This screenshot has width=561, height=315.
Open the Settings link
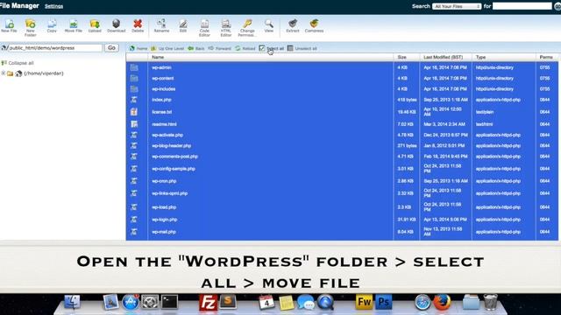click(x=53, y=6)
